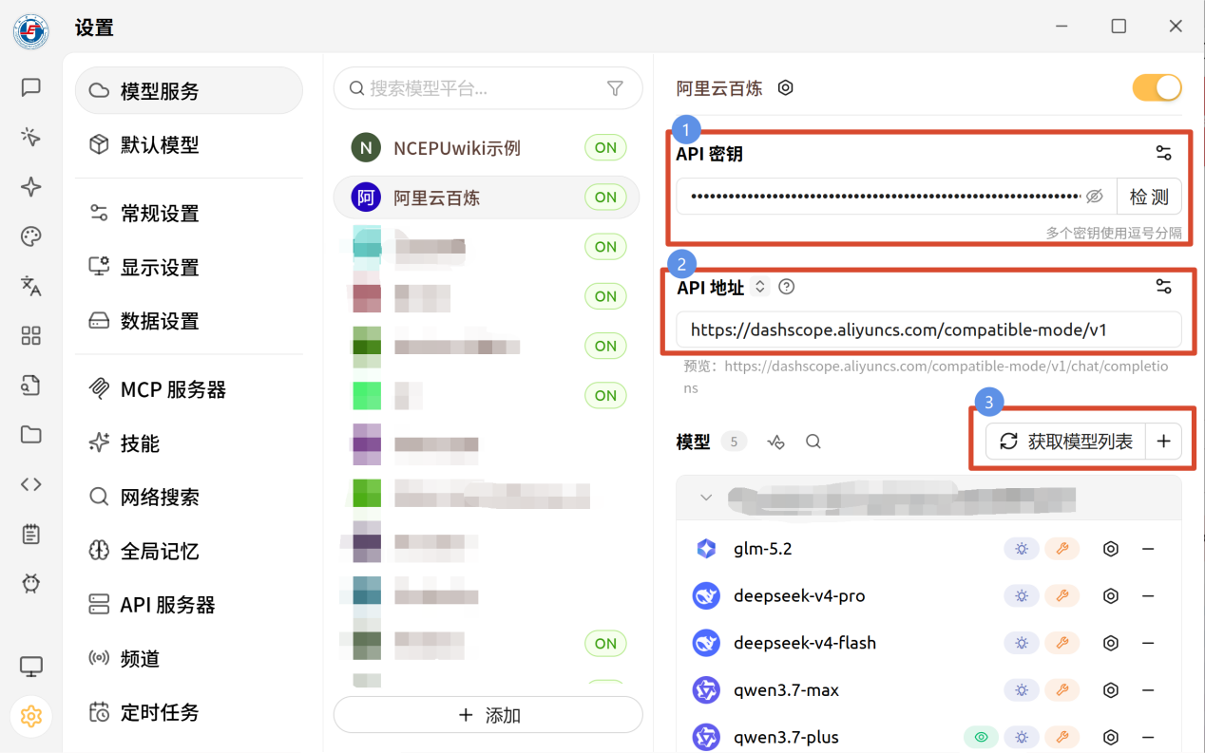Click the 检测 button to test key
The image size is (1205, 753).
(x=1149, y=197)
